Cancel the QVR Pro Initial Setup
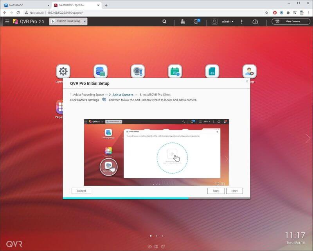This screenshot has width=313, height=251. [x=81, y=191]
